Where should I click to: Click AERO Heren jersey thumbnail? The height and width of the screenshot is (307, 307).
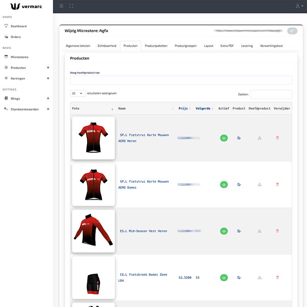point(93,138)
